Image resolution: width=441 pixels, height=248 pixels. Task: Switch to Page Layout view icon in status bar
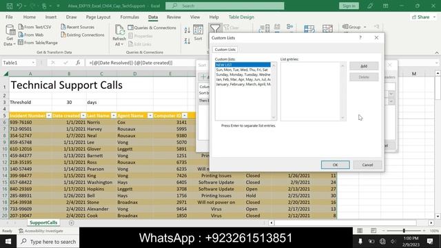(373, 231)
